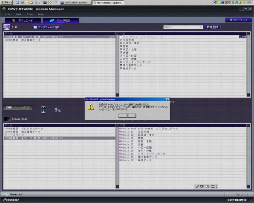The width and height of the screenshot is (254, 203).
Task: Click the arrow icon beside Brain 0% 近畿
Action: coord(121,144)
